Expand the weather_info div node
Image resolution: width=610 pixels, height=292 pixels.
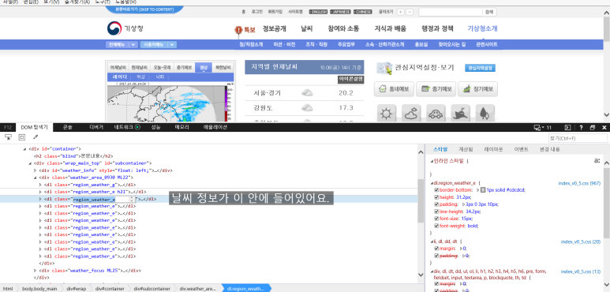(x=36, y=170)
